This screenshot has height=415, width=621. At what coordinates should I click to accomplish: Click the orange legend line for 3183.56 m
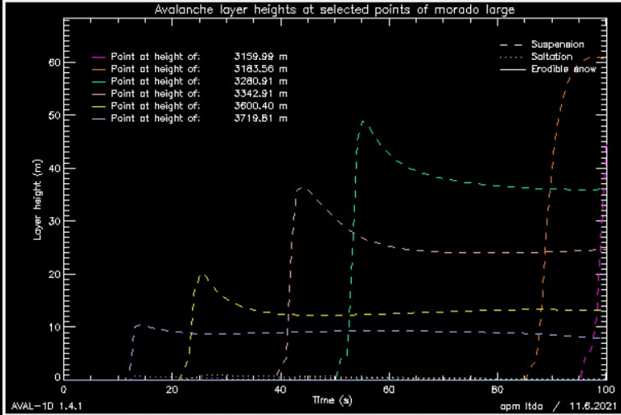point(99,70)
